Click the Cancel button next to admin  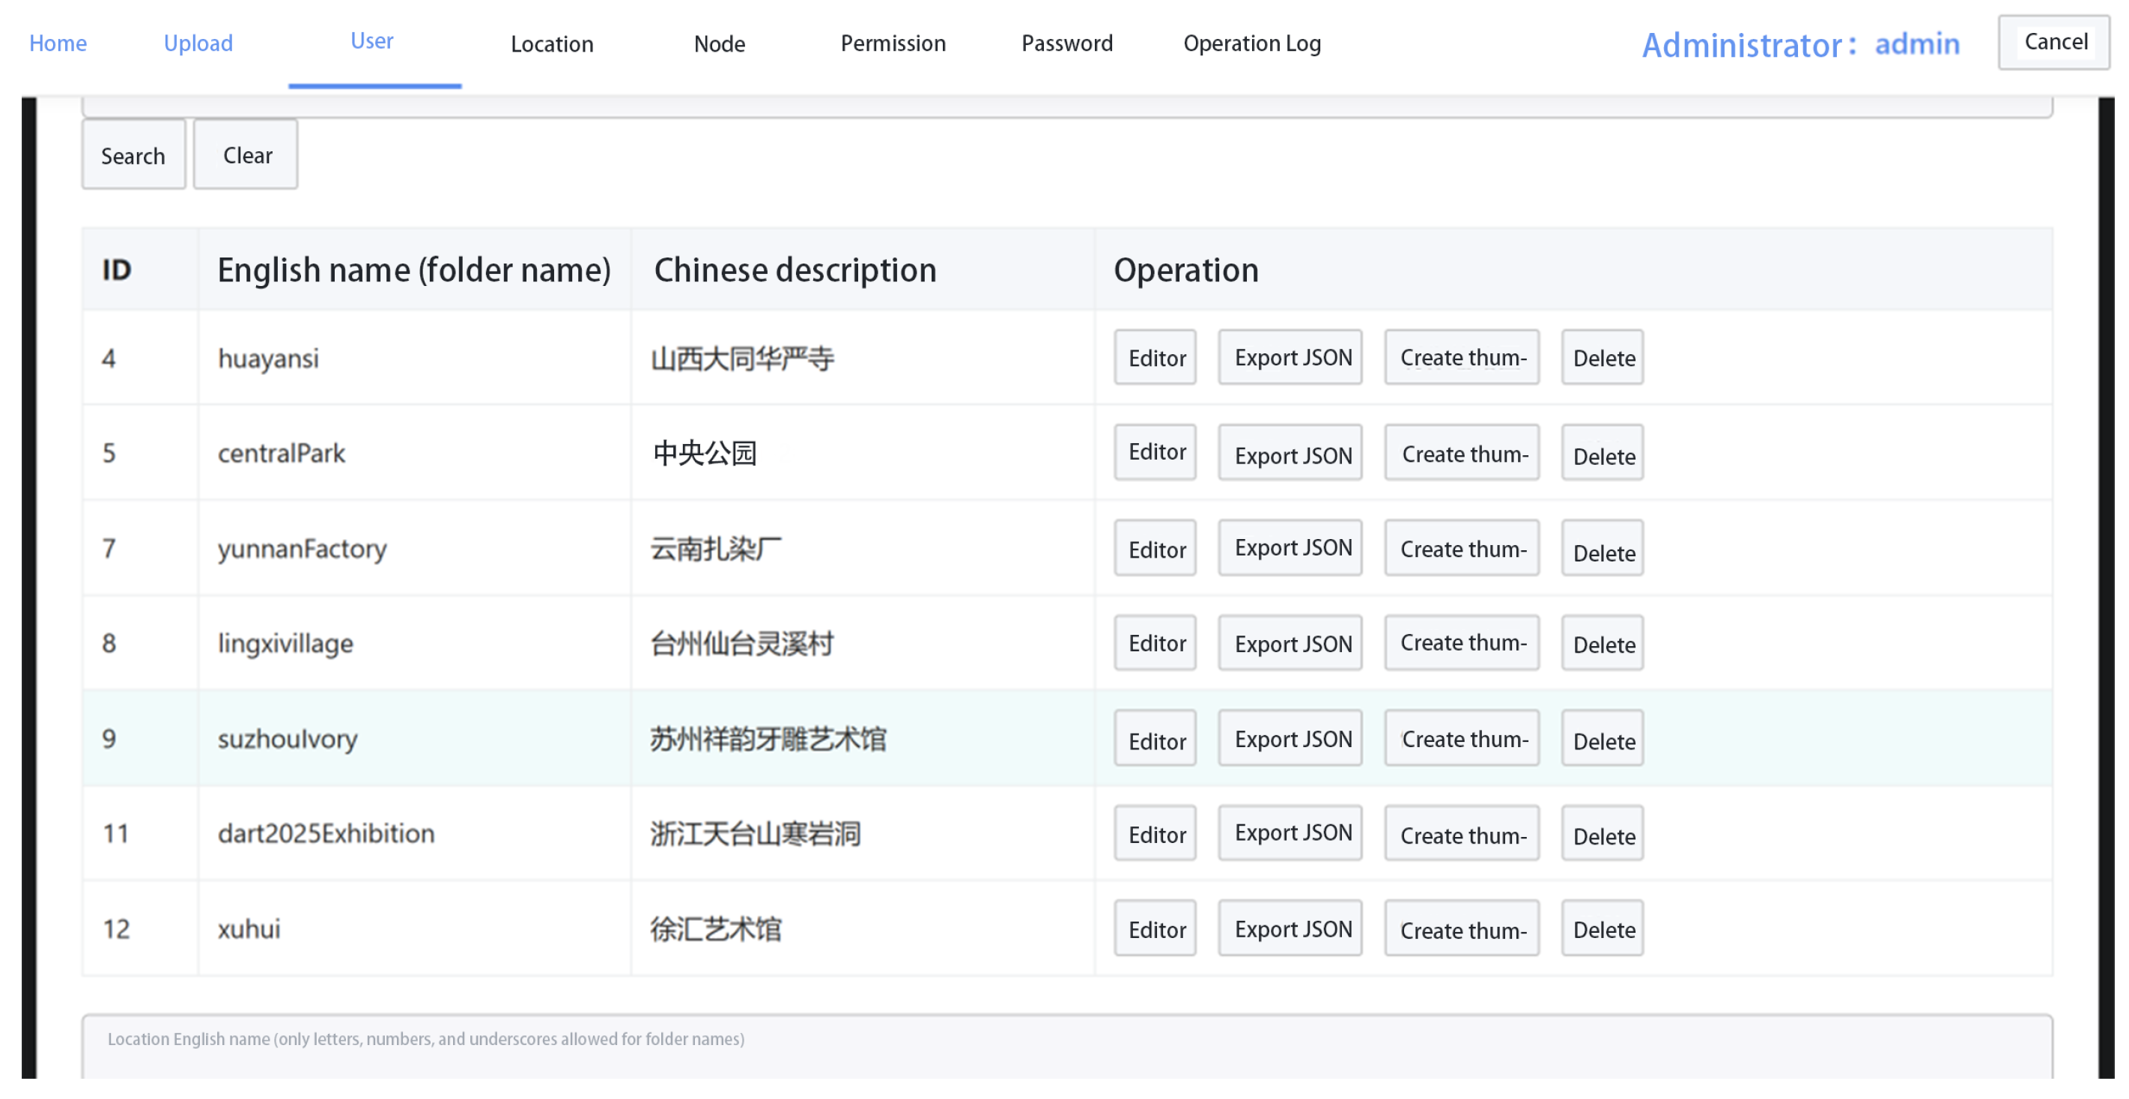point(2055,42)
